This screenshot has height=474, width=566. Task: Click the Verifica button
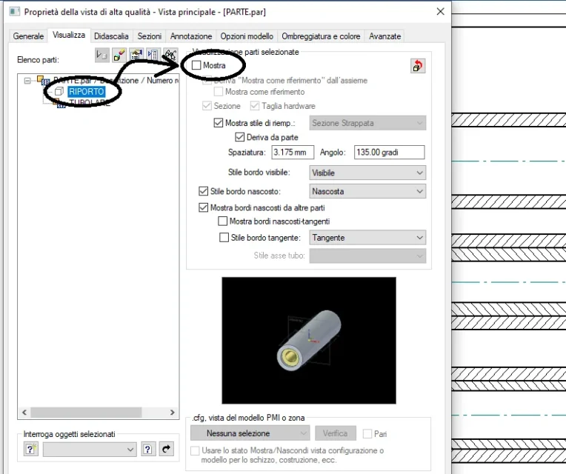[336, 433]
